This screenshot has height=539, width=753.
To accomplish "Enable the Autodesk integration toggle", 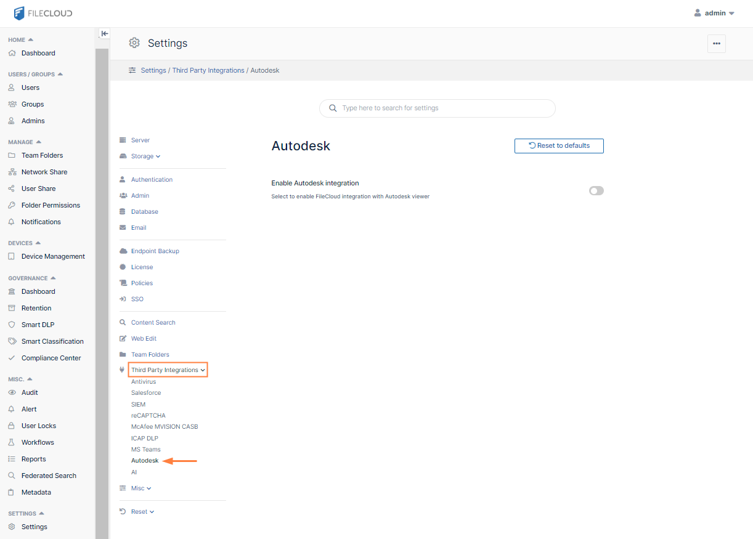I will (596, 191).
